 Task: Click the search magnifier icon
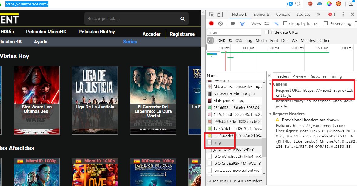coord(182,19)
